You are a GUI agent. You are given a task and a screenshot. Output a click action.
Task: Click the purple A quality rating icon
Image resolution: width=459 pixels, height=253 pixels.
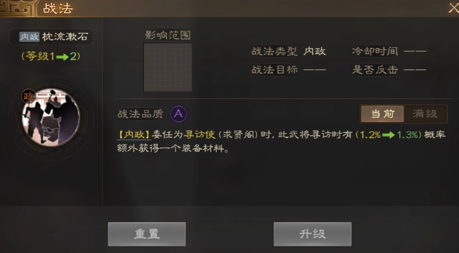[x=178, y=114]
